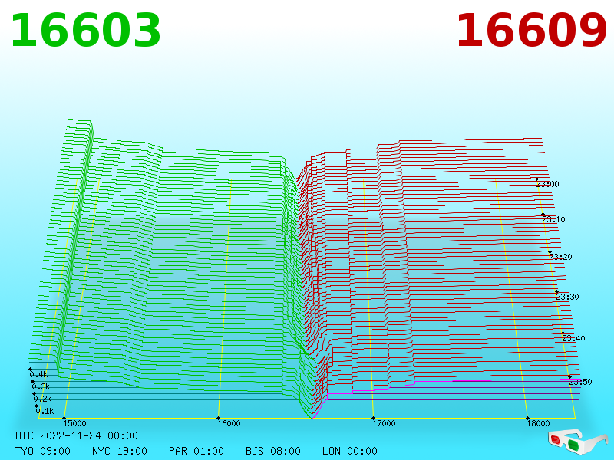The width and height of the screenshot is (614, 460).
Task: Click the UTC 2022-11-24 00:00 timestamp
Action: [x=77, y=435]
